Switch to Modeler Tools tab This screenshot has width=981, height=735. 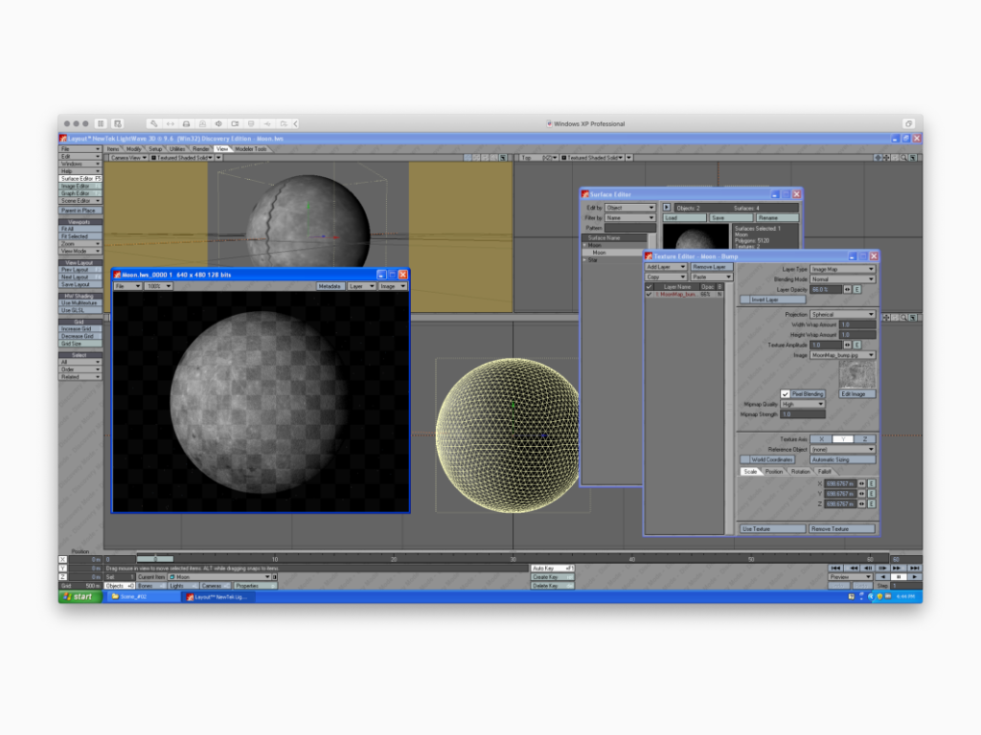point(251,148)
